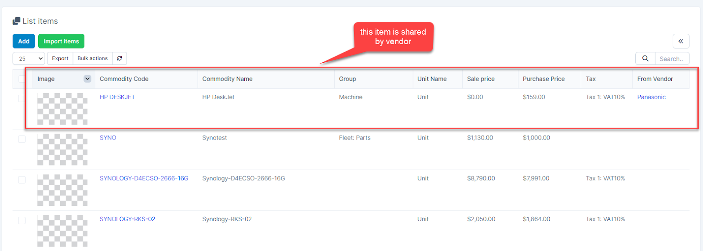Tick the checkbox for SYNO row

pos(22,139)
